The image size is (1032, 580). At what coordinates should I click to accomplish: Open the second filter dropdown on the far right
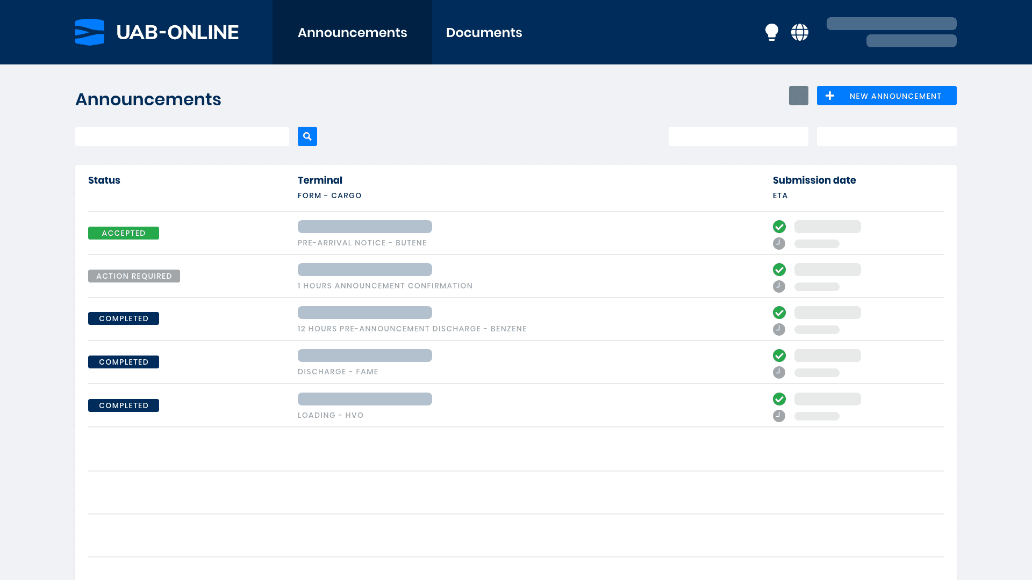pos(887,136)
